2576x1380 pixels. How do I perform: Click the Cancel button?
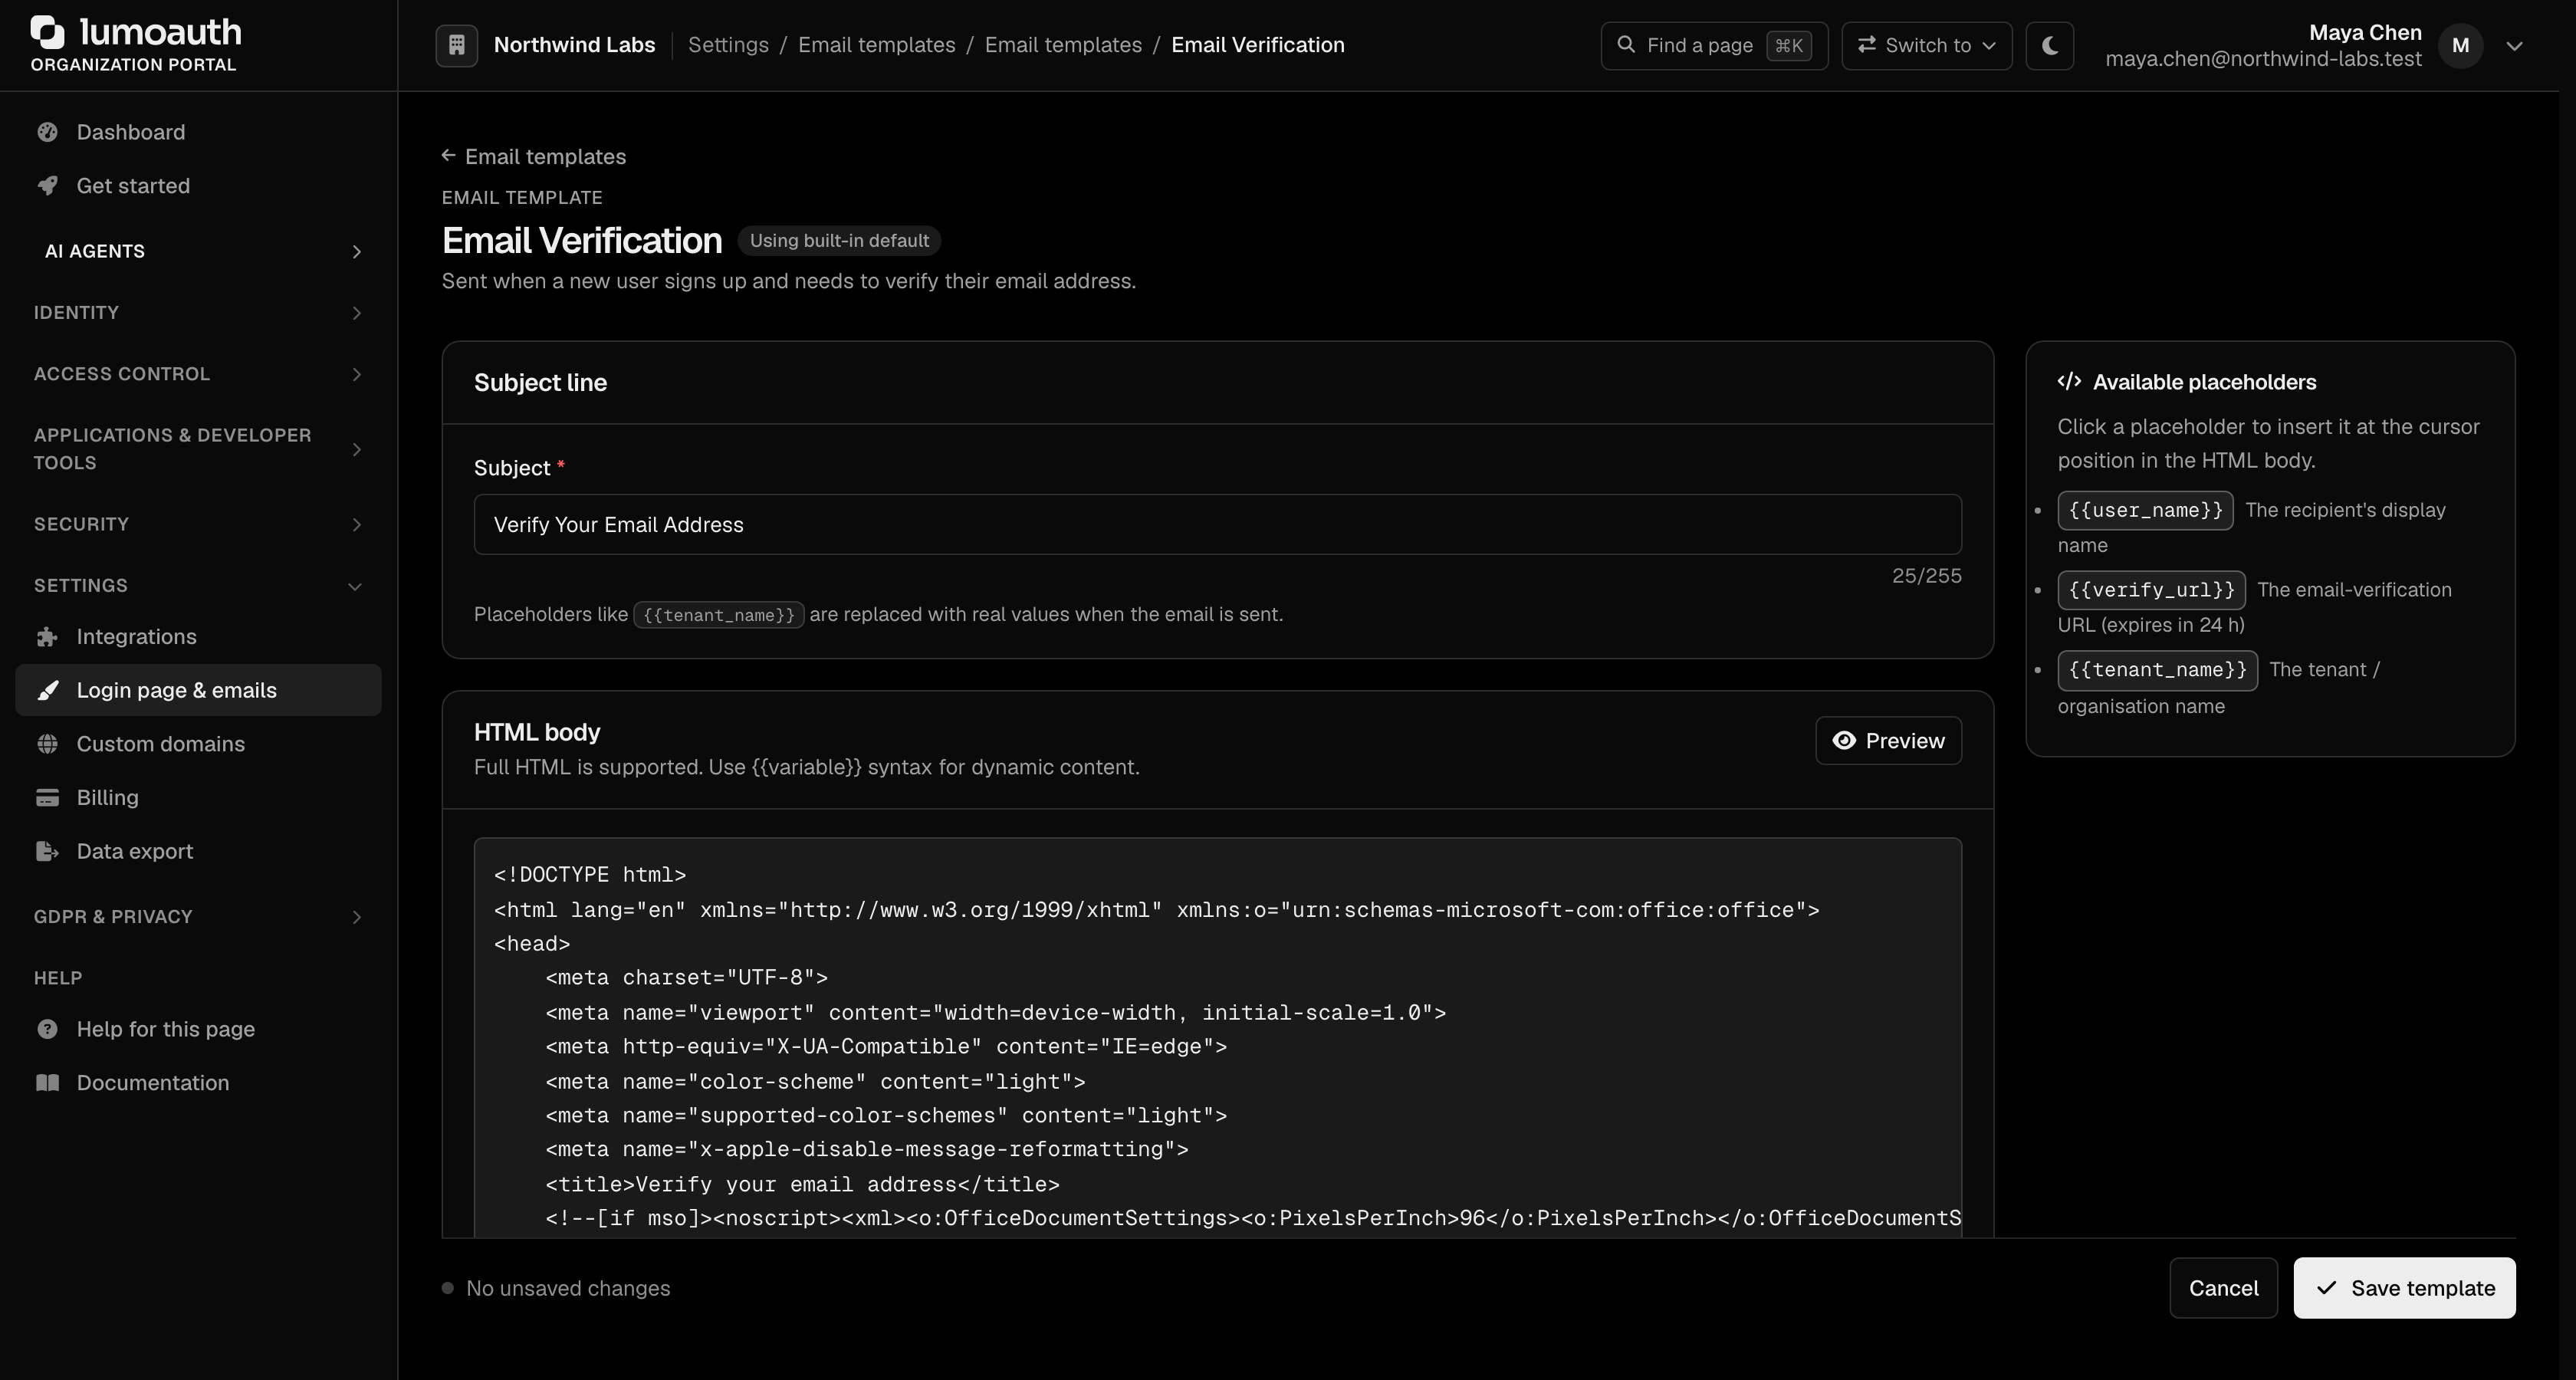coord(2223,1288)
